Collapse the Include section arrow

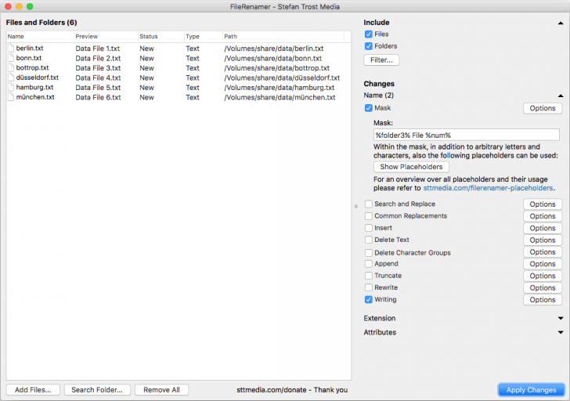pyautogui.click(x=561, y=23)
